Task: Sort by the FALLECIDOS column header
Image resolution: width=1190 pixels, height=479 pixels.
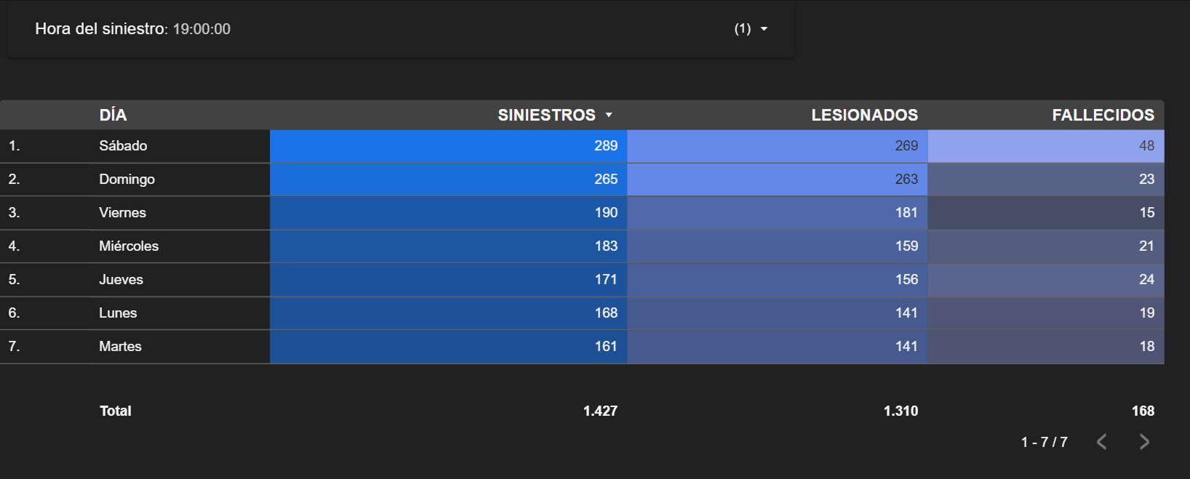Action: coord(1103,115)
